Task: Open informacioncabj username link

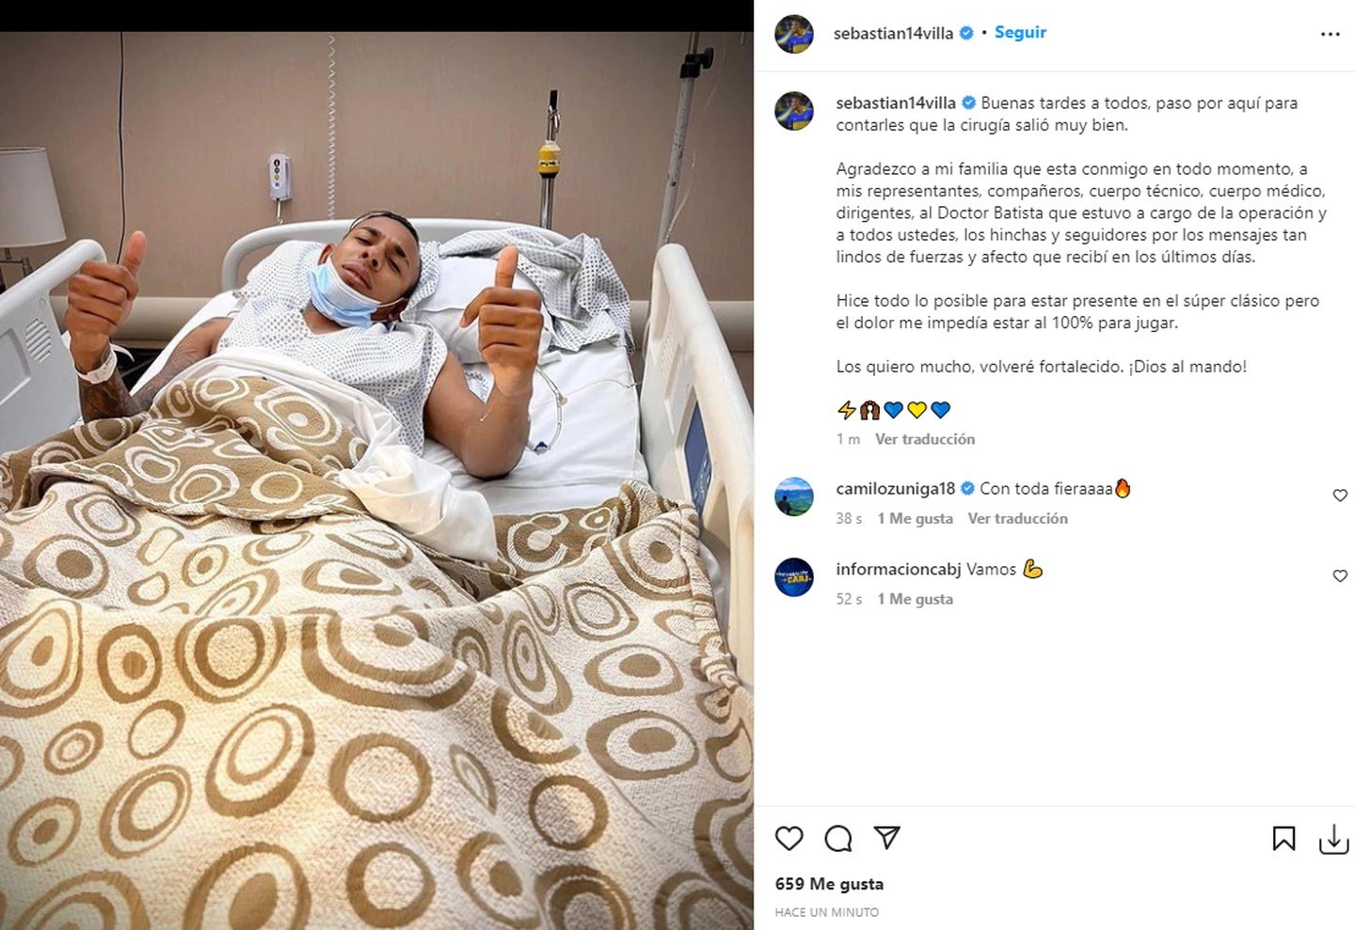Action: 899,569
